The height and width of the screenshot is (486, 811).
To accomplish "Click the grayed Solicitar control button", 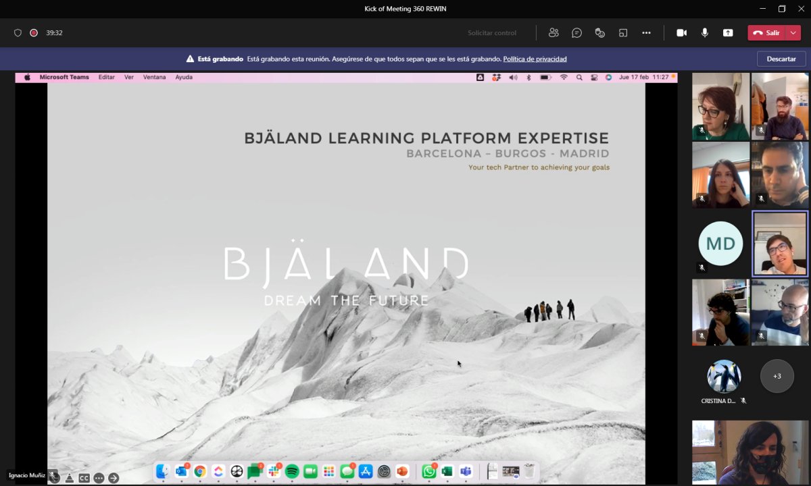I will coord(492,32).
